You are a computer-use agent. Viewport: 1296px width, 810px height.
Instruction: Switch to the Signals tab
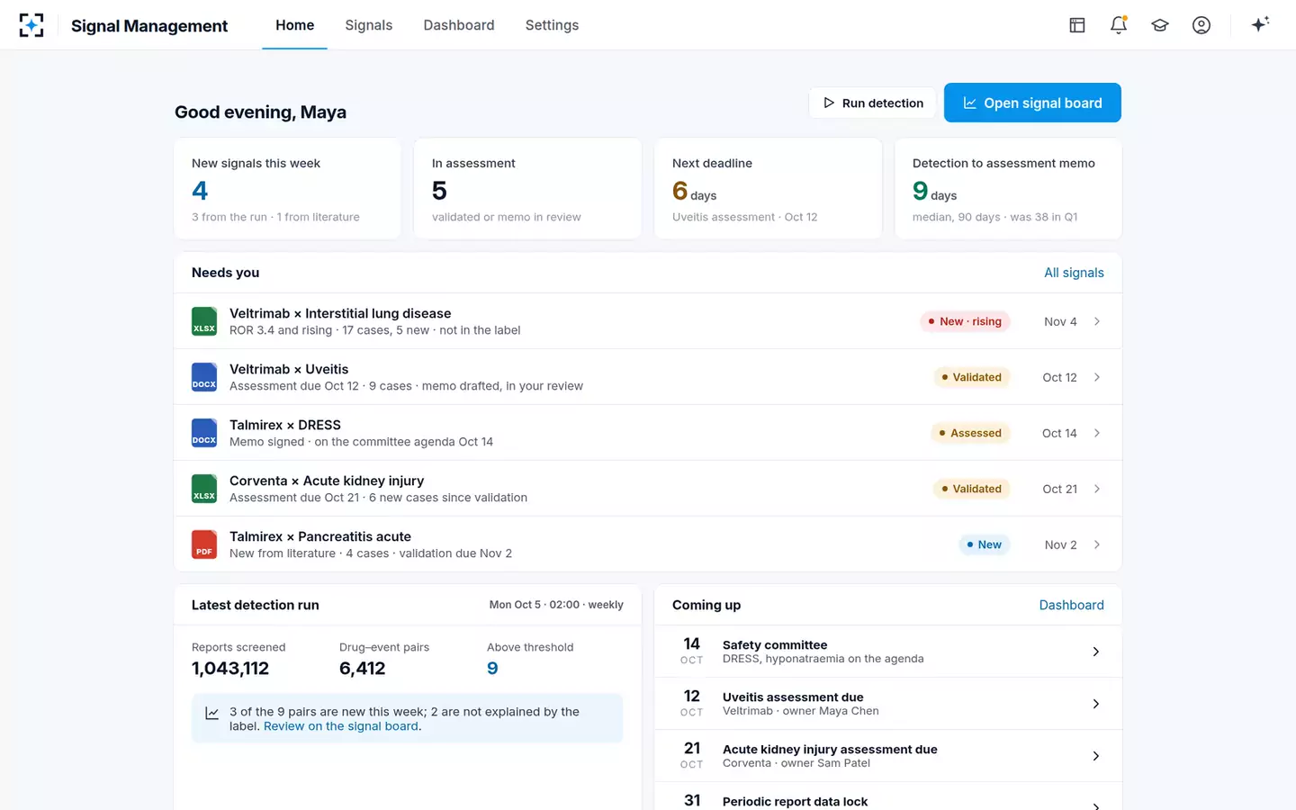369,25
